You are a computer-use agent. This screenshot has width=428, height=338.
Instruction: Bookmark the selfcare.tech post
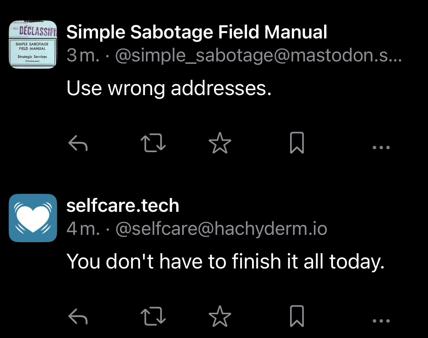point(297,316)
